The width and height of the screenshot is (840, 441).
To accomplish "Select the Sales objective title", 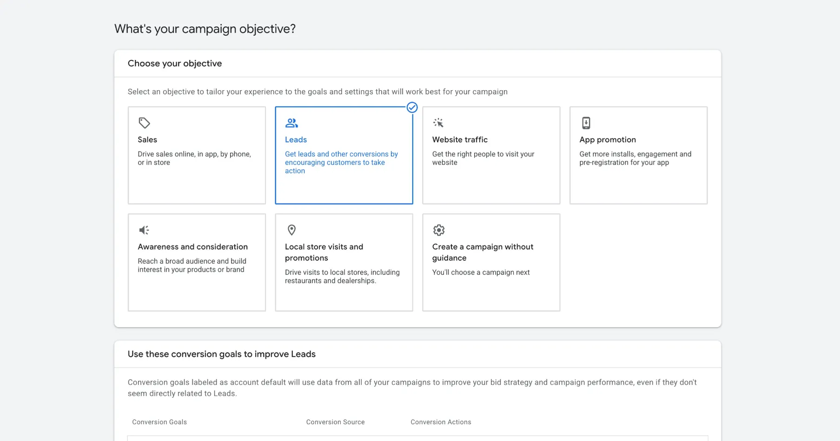I will (x=147, y=140).
